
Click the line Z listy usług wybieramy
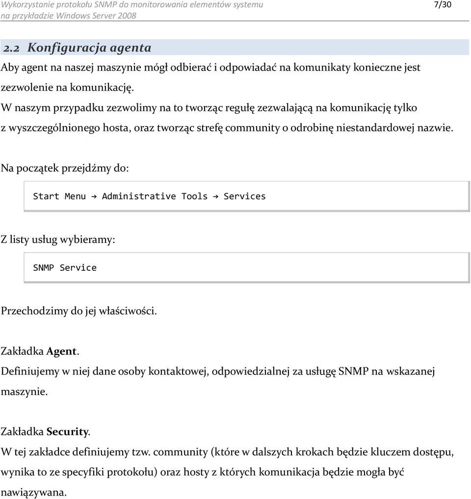point(58,239)
